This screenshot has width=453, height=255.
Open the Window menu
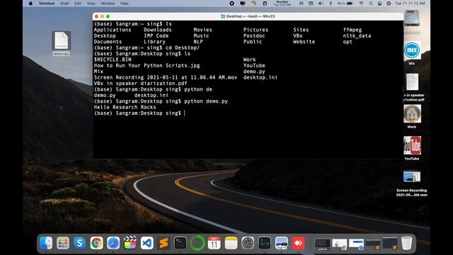tap(108, 4)
